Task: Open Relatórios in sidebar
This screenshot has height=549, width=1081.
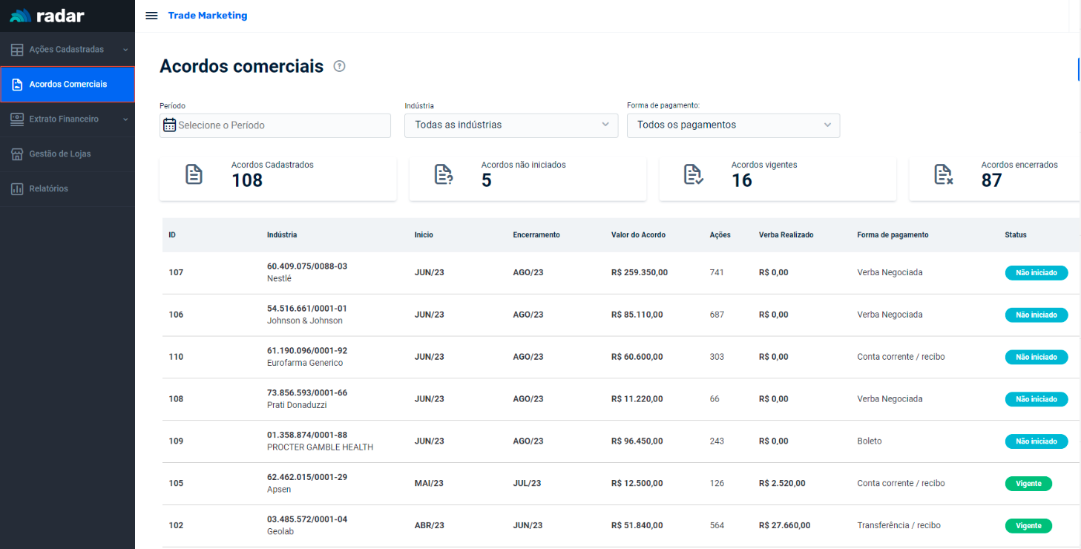Action: [x=48, y=188]
